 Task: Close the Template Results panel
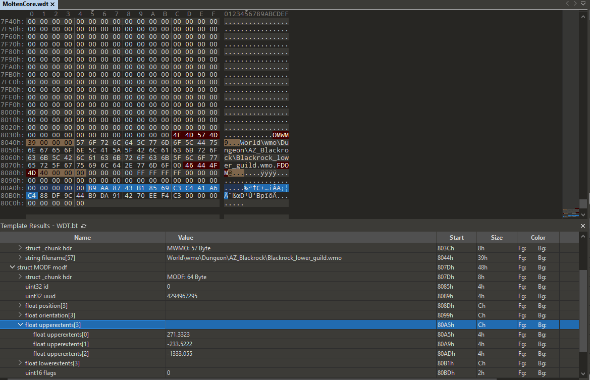coord(583,226)
